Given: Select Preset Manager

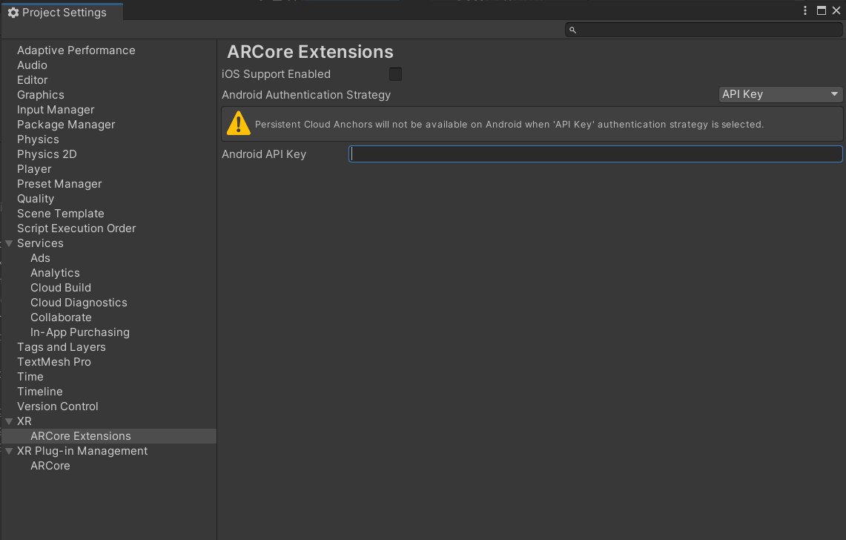Looking at the screenshot, I should point(59,184).
